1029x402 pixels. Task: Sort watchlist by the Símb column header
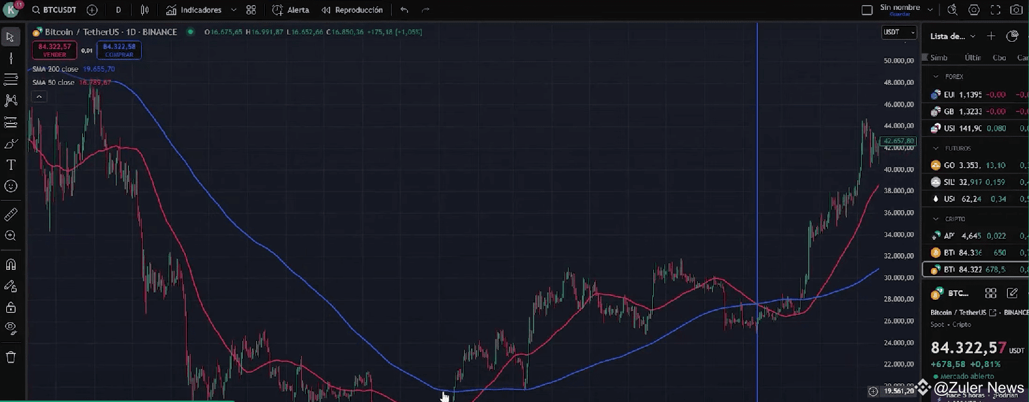coord(939,57)
